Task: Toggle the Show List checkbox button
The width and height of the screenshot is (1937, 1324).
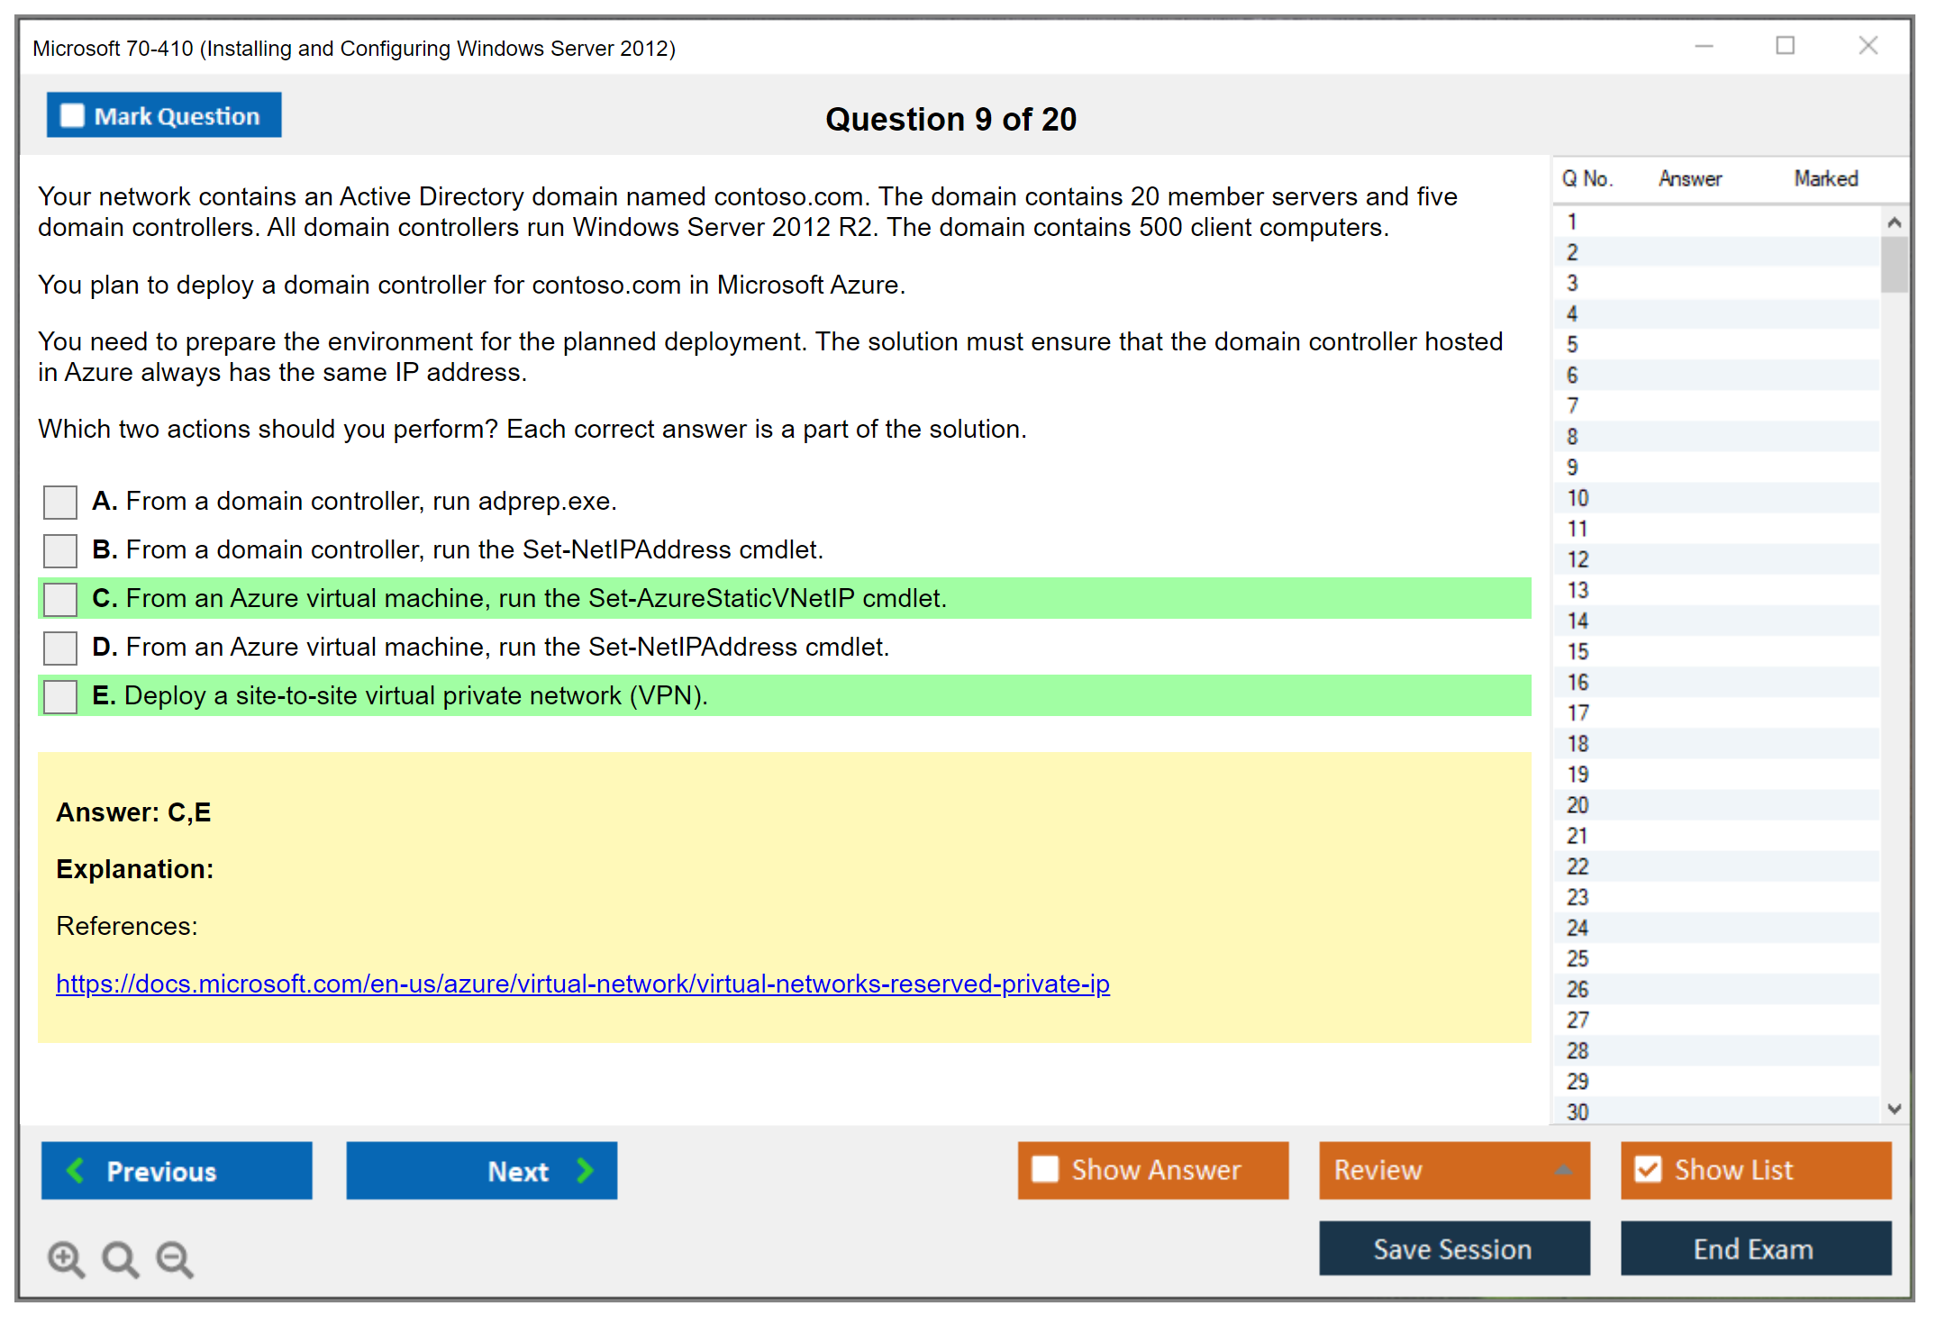Action: click(1648, 1169)
